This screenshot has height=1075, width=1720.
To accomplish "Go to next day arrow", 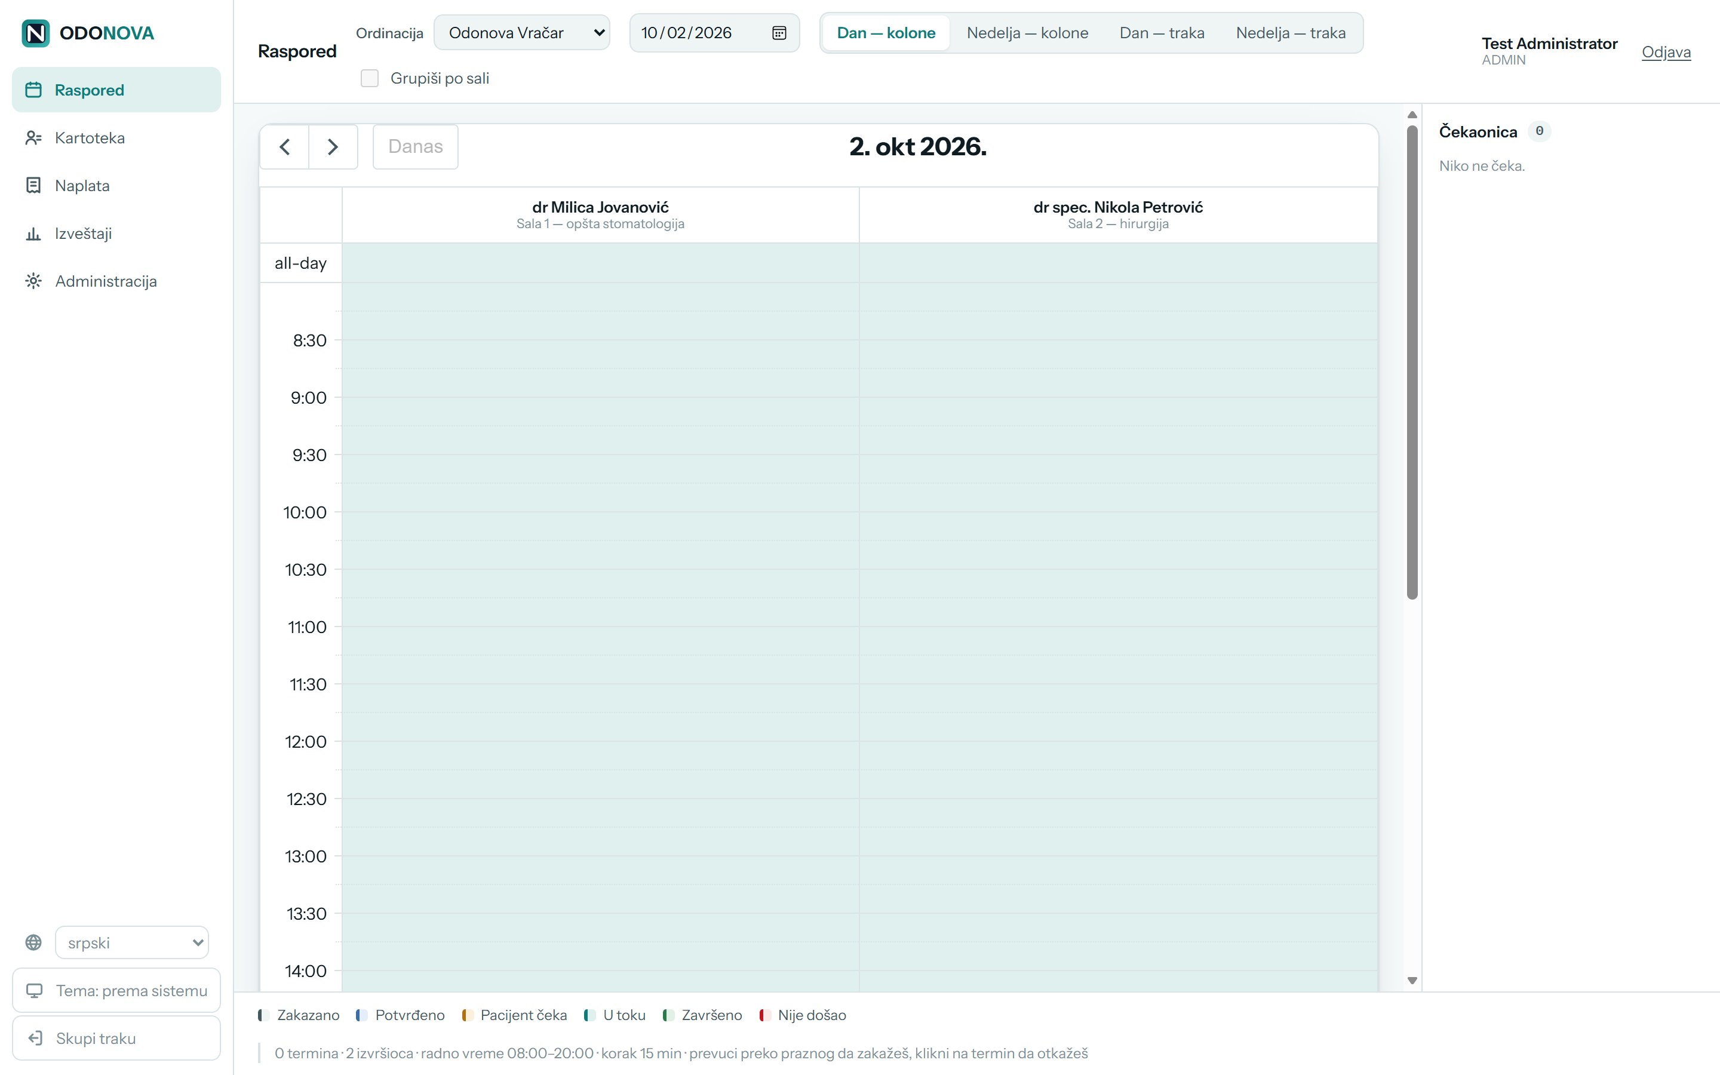I will coord(333,146).
